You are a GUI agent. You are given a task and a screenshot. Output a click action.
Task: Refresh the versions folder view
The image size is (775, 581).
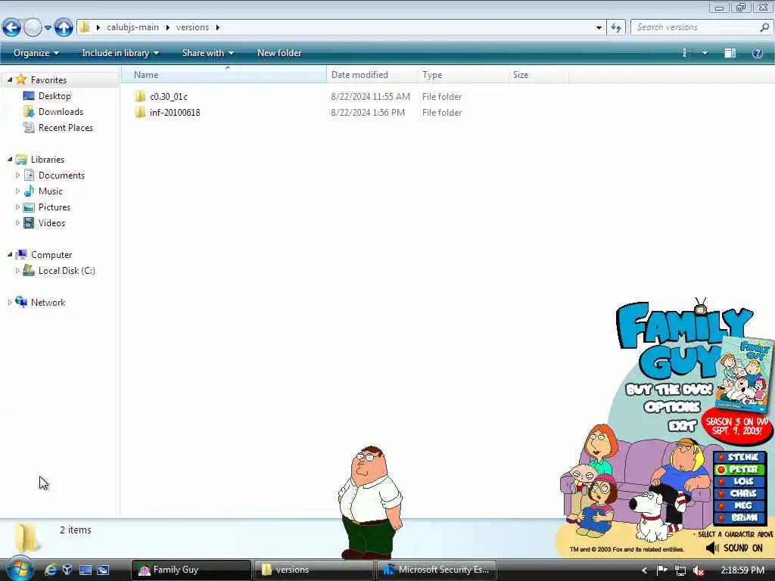[x=616, y=28]
